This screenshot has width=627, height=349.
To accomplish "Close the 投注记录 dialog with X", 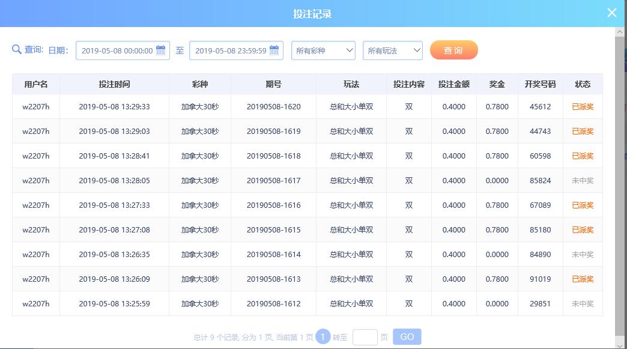I will click(611, 13).
